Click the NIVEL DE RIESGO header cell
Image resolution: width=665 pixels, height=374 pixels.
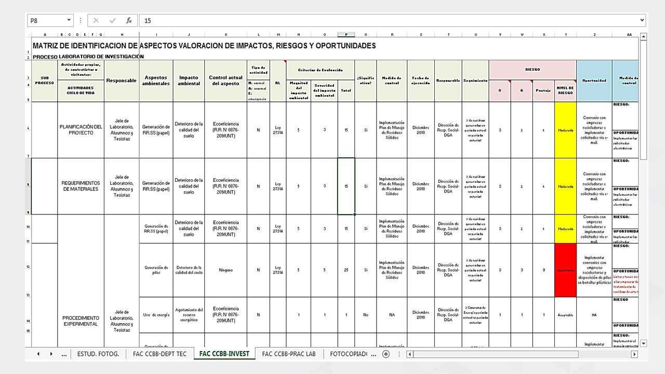(565, 90)
